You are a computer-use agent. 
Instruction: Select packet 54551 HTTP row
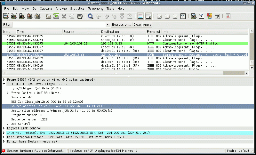pos(125,44)
